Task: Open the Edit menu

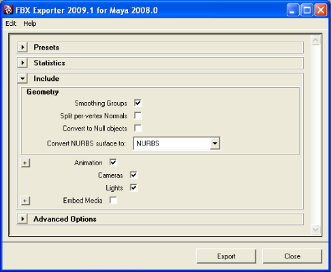Action: [11, 24]
